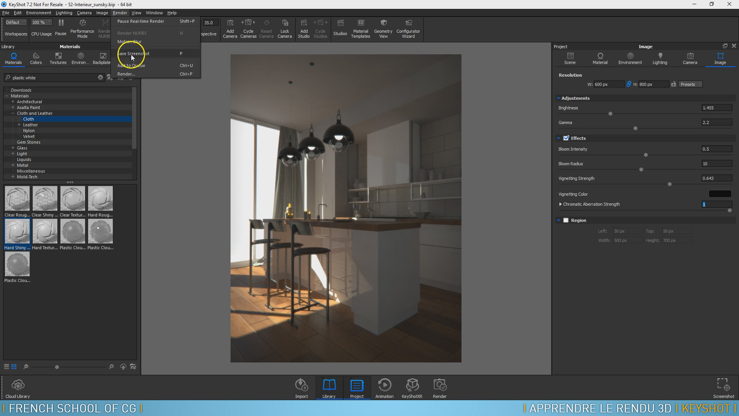Open Material Templates
The width and height of the screenshot is (739, 416).
360,28
